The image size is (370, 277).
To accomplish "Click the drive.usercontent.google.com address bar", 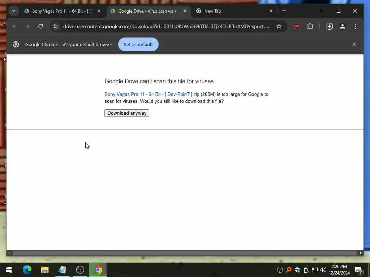I will pos(167,26).
